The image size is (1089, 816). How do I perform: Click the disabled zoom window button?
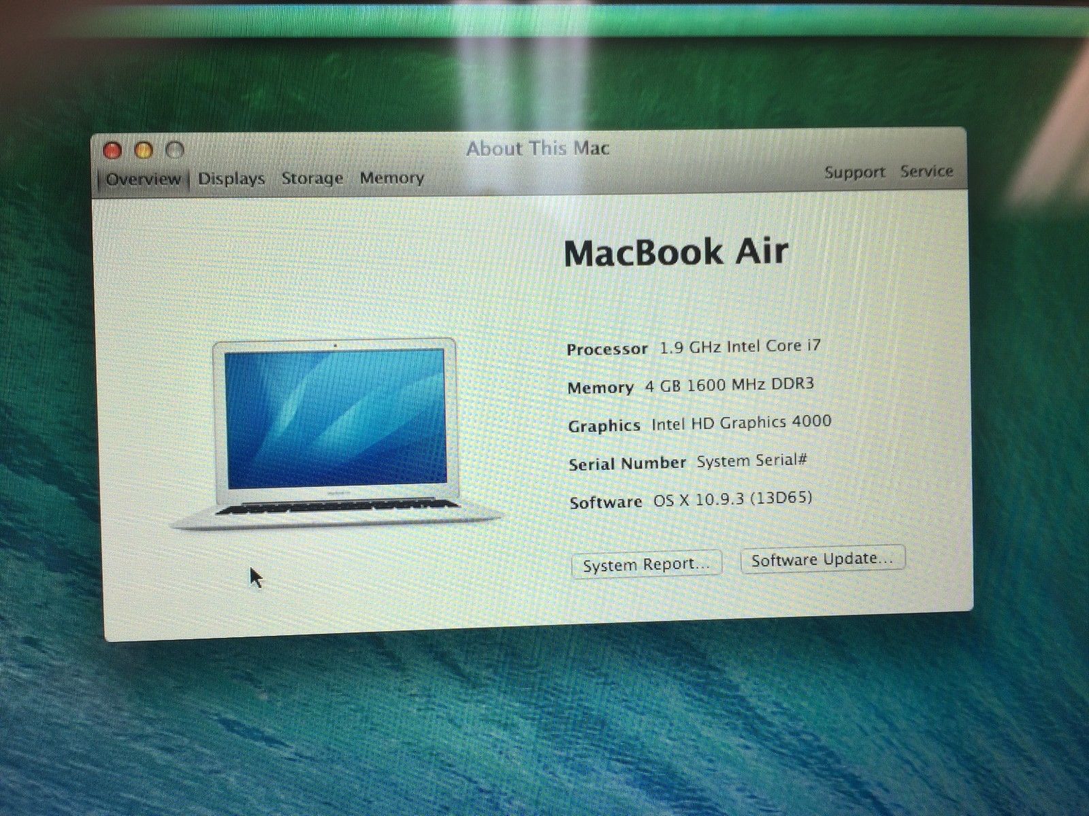(x=175, y=149)
